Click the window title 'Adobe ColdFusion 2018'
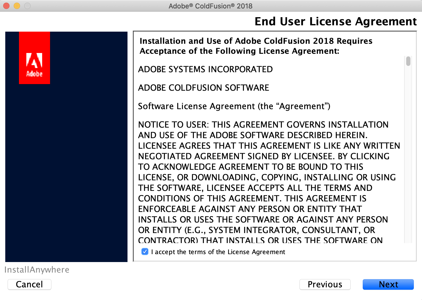Viewport: 422px width, 300px height. (x=210, y=6)
